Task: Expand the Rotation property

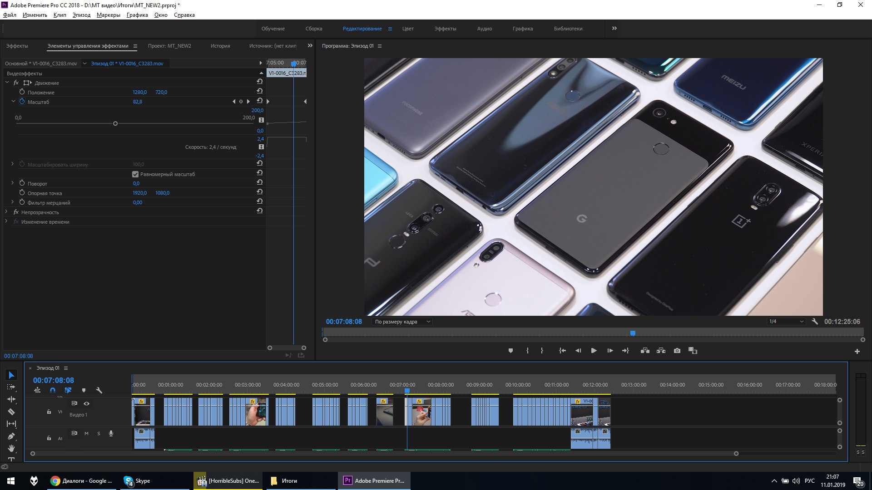Action: [13, 183]
